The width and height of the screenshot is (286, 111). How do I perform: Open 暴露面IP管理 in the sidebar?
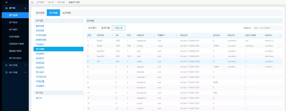pyautogui.click(x=15, y=51)
